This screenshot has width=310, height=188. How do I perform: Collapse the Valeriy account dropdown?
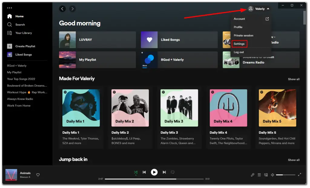point(259,8)
